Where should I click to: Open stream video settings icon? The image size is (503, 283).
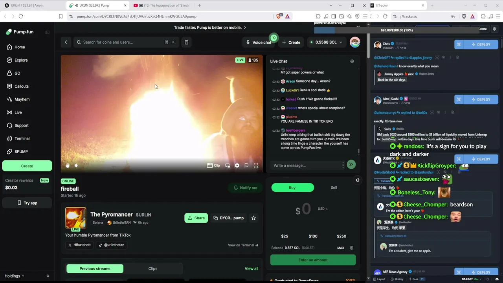pyautogui.click(x=237, y=165)
